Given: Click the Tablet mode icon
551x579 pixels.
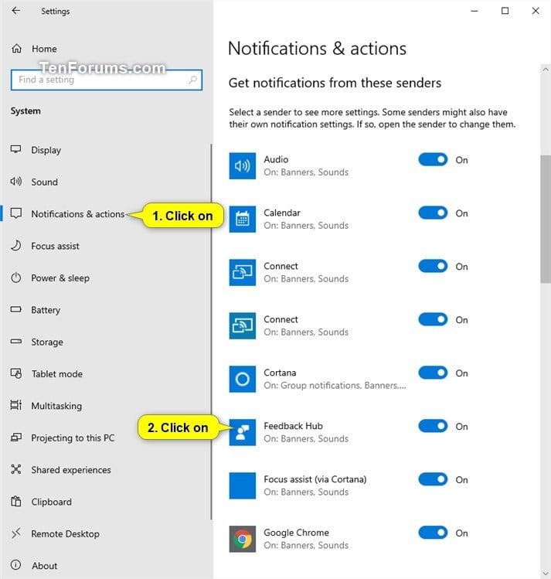Looking at the screenshot, I should click(16, 373).
